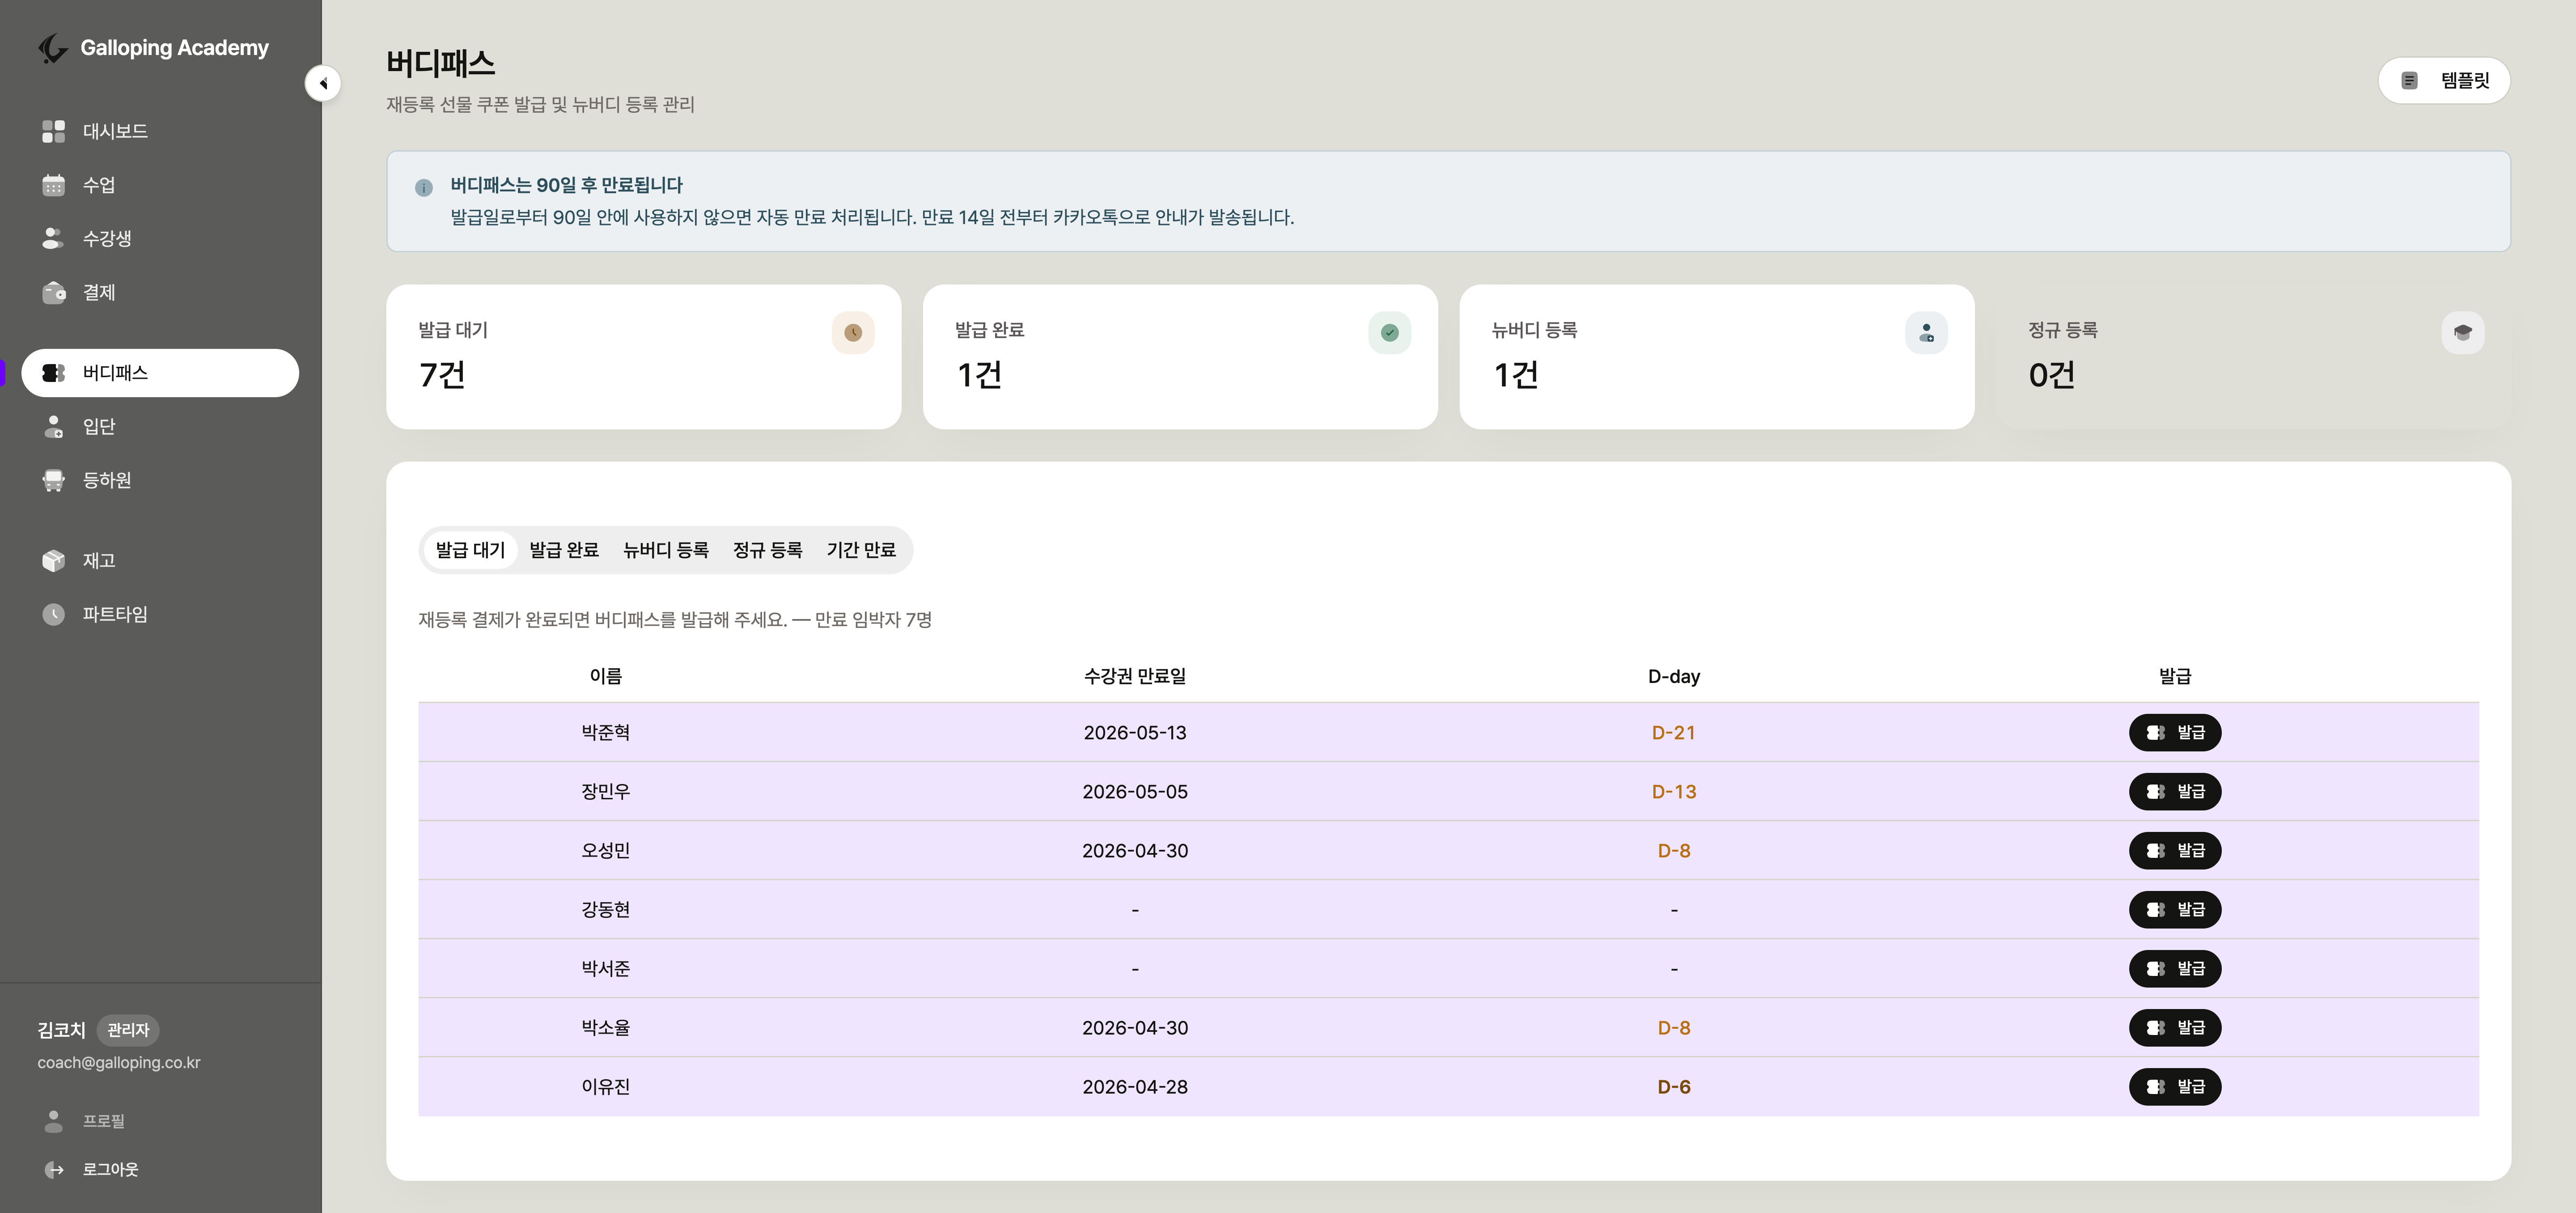Viewport: 2576px width, 1213px height.
Task: Click the name 이유진 in the table
Action: 606,1086
